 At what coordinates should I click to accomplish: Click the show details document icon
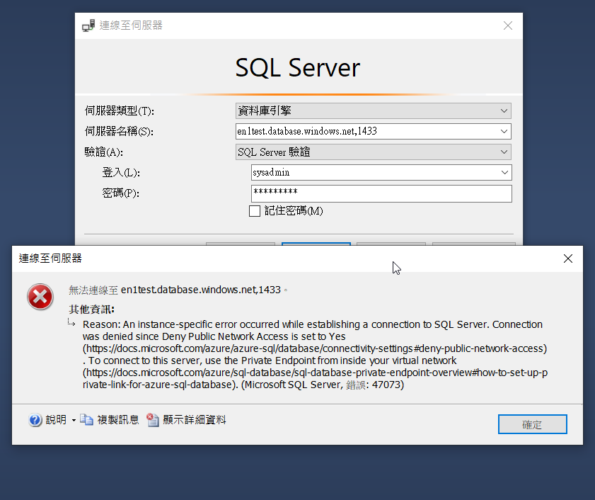click(x=153, y=419)
